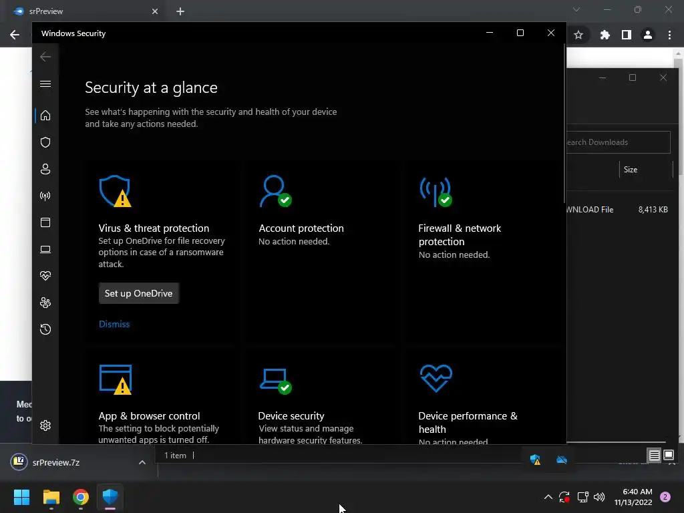684x513 pixels.
Task: Expand srPreview.7z download options chevron
Action: click(x=142, y=462)
